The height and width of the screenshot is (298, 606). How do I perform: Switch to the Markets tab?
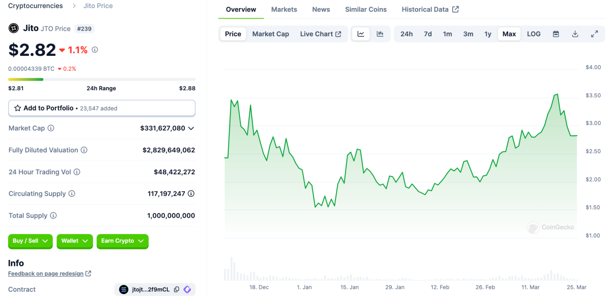click(x=284, y=9)
